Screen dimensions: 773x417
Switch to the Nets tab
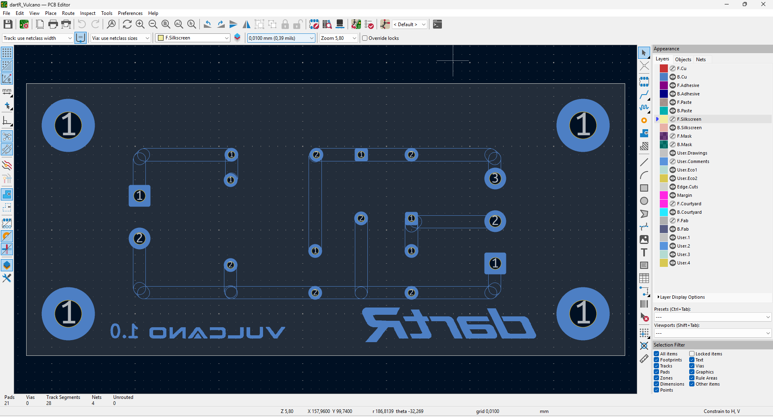[701, 60]
